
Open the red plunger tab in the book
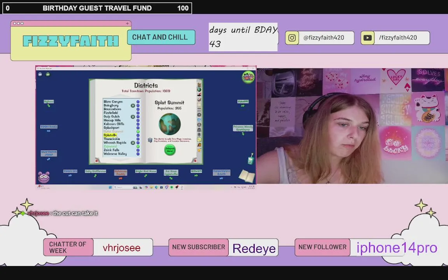(x=199, y=94)
